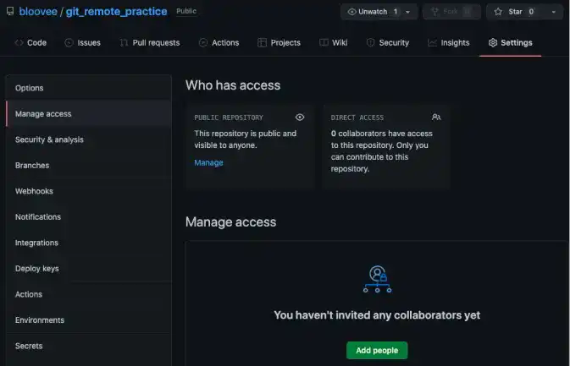Open the Projects tab
The height and width of the screenshot is (366, 570).
(x=279, y=43)
